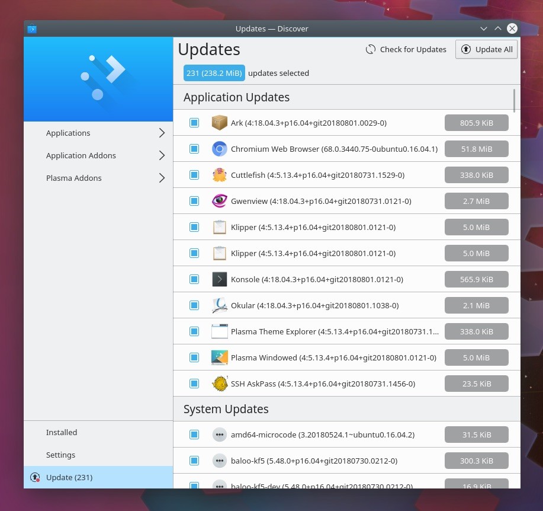The height and width of the screenshot is (511, 543).
Task: Click the Cuttlefish app icon
Action: [x=219, y=175]
